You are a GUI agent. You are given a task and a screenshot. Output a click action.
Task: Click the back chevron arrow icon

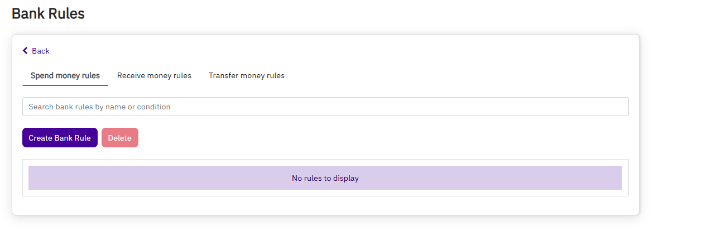tap(25, 51)
